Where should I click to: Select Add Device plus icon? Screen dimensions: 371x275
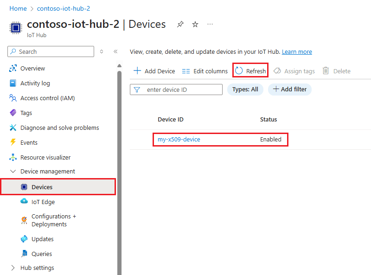pos(138,70)
